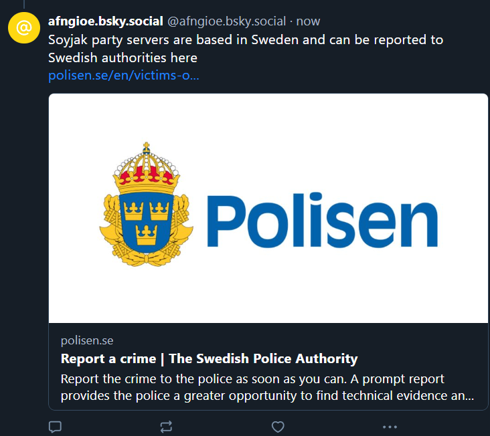
Task: Click the thread connector line above avatar
Action: click(x=24, y=4)
